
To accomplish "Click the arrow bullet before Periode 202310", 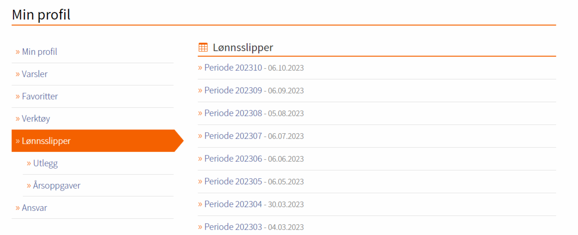I will coord(200,67).
